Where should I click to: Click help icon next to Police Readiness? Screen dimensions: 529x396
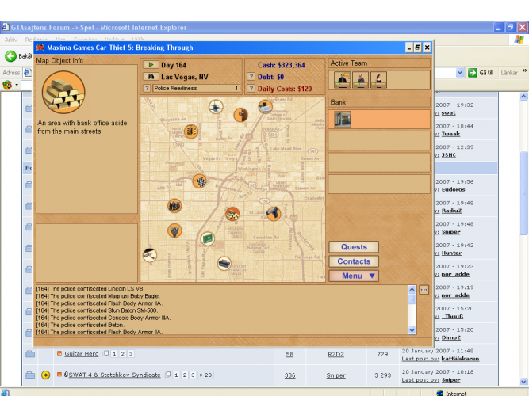click(147, 89)
